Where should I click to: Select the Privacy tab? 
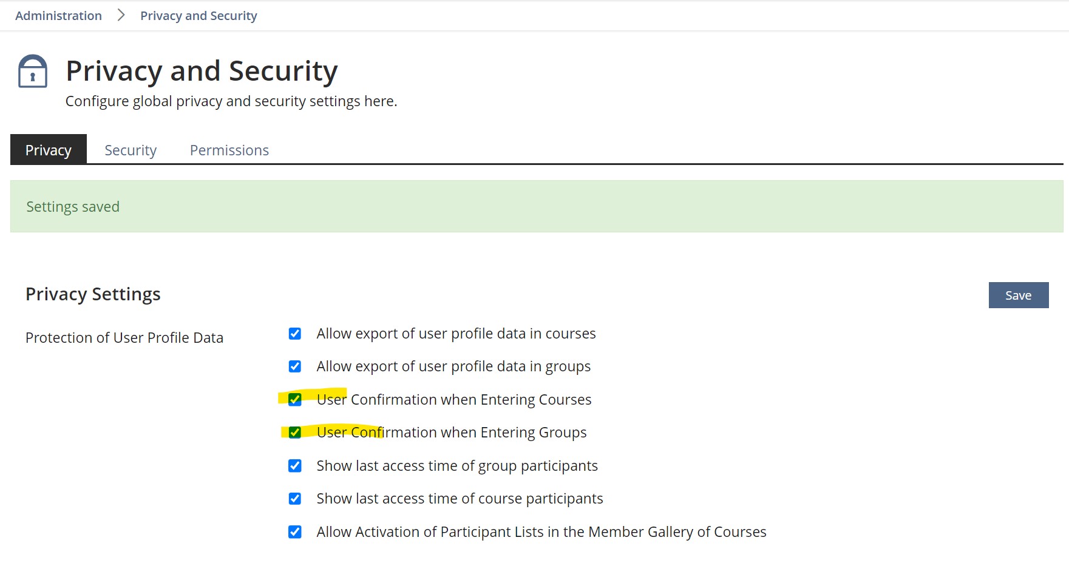(x=49, y=150)
